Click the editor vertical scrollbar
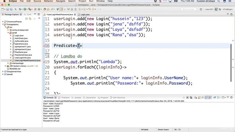235x132 pixels. [x=231, y=63]
